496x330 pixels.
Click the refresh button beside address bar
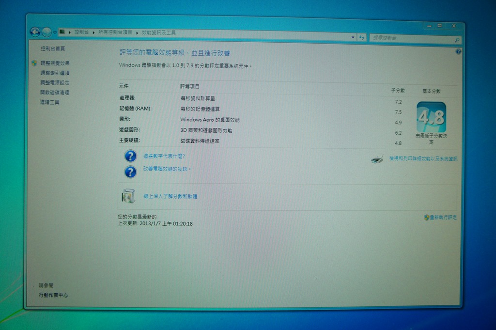[x=361, y=37]
